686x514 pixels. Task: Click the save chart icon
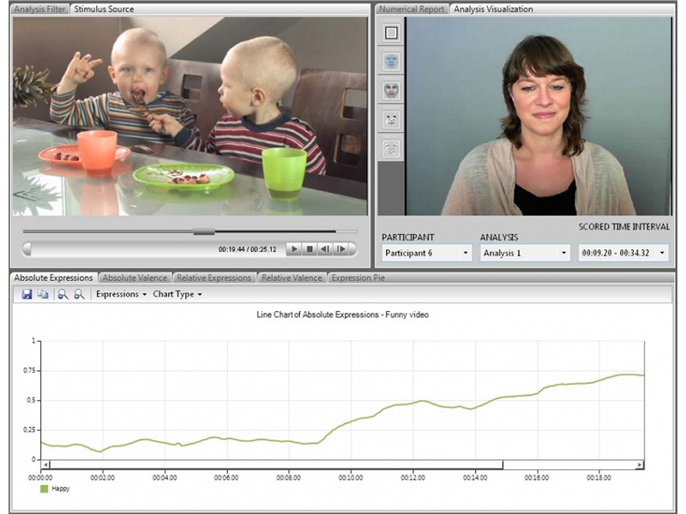click(x=27, y=294)
